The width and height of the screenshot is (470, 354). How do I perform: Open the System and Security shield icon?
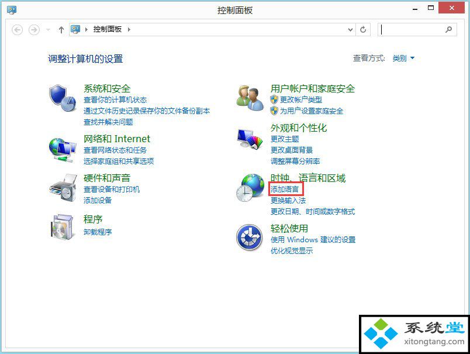pyautogui.click(x=63, y=98)
